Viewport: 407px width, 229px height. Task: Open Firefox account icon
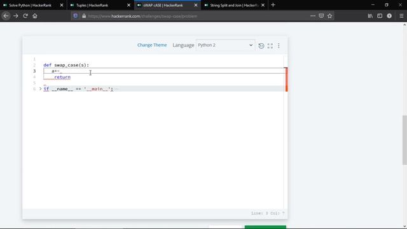tap(389, 16)
